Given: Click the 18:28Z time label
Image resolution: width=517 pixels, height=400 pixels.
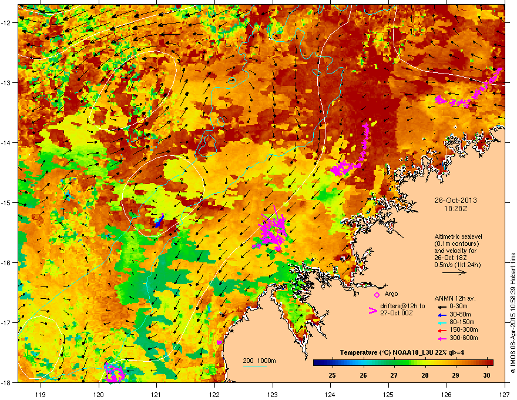Looking at the screenshot, I should click(x=455, y=209).
